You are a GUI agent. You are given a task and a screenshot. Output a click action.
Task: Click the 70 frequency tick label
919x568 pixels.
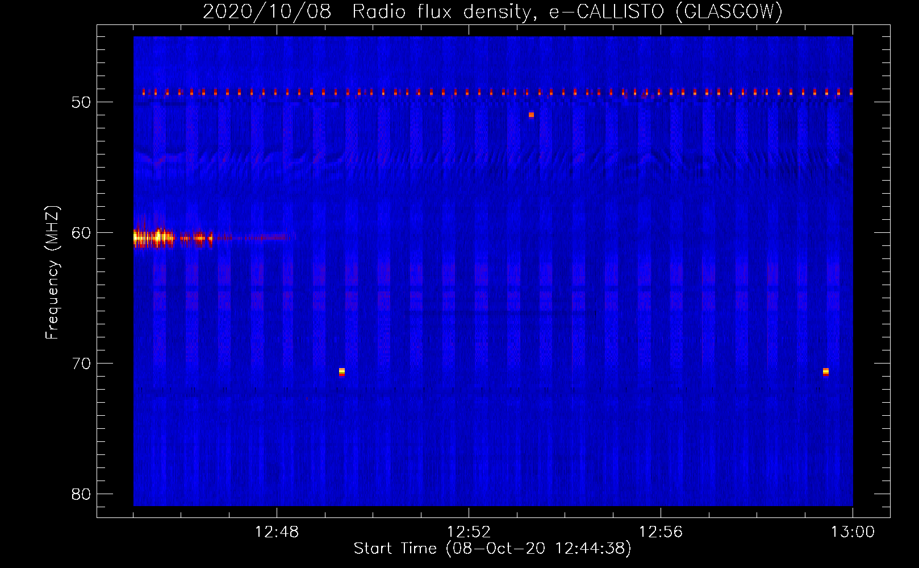pyautogui.click(x=81, y=364)
